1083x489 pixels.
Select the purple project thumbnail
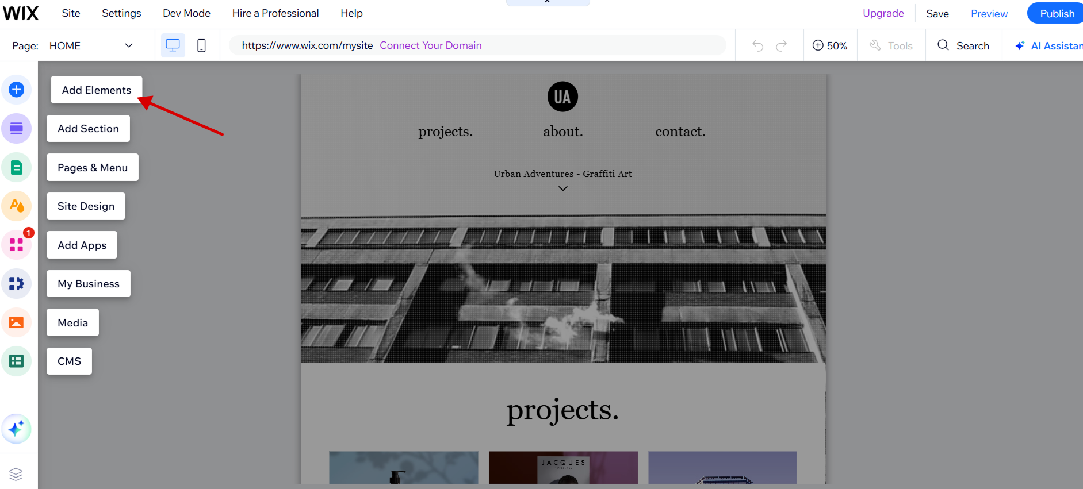pyautogui.click(x=722, y=467)
